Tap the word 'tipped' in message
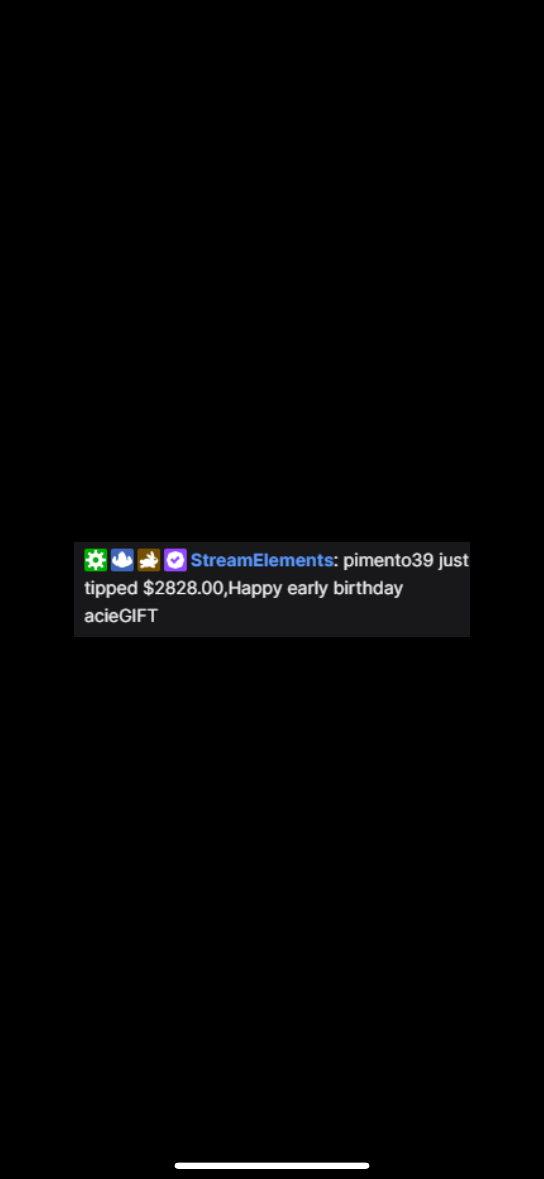 [x=111, y=589]
